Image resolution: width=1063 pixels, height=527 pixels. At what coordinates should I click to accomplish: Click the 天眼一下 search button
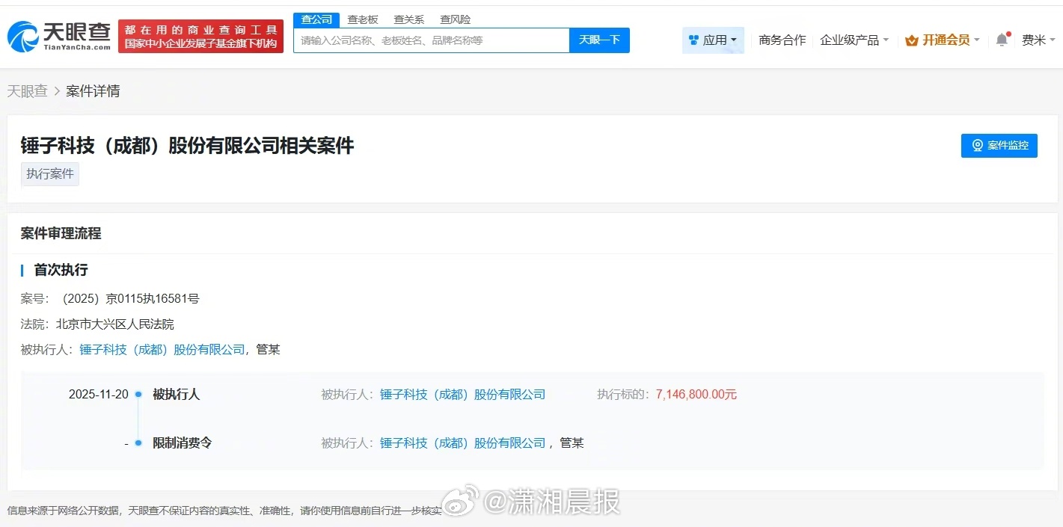tap(599, 40)
